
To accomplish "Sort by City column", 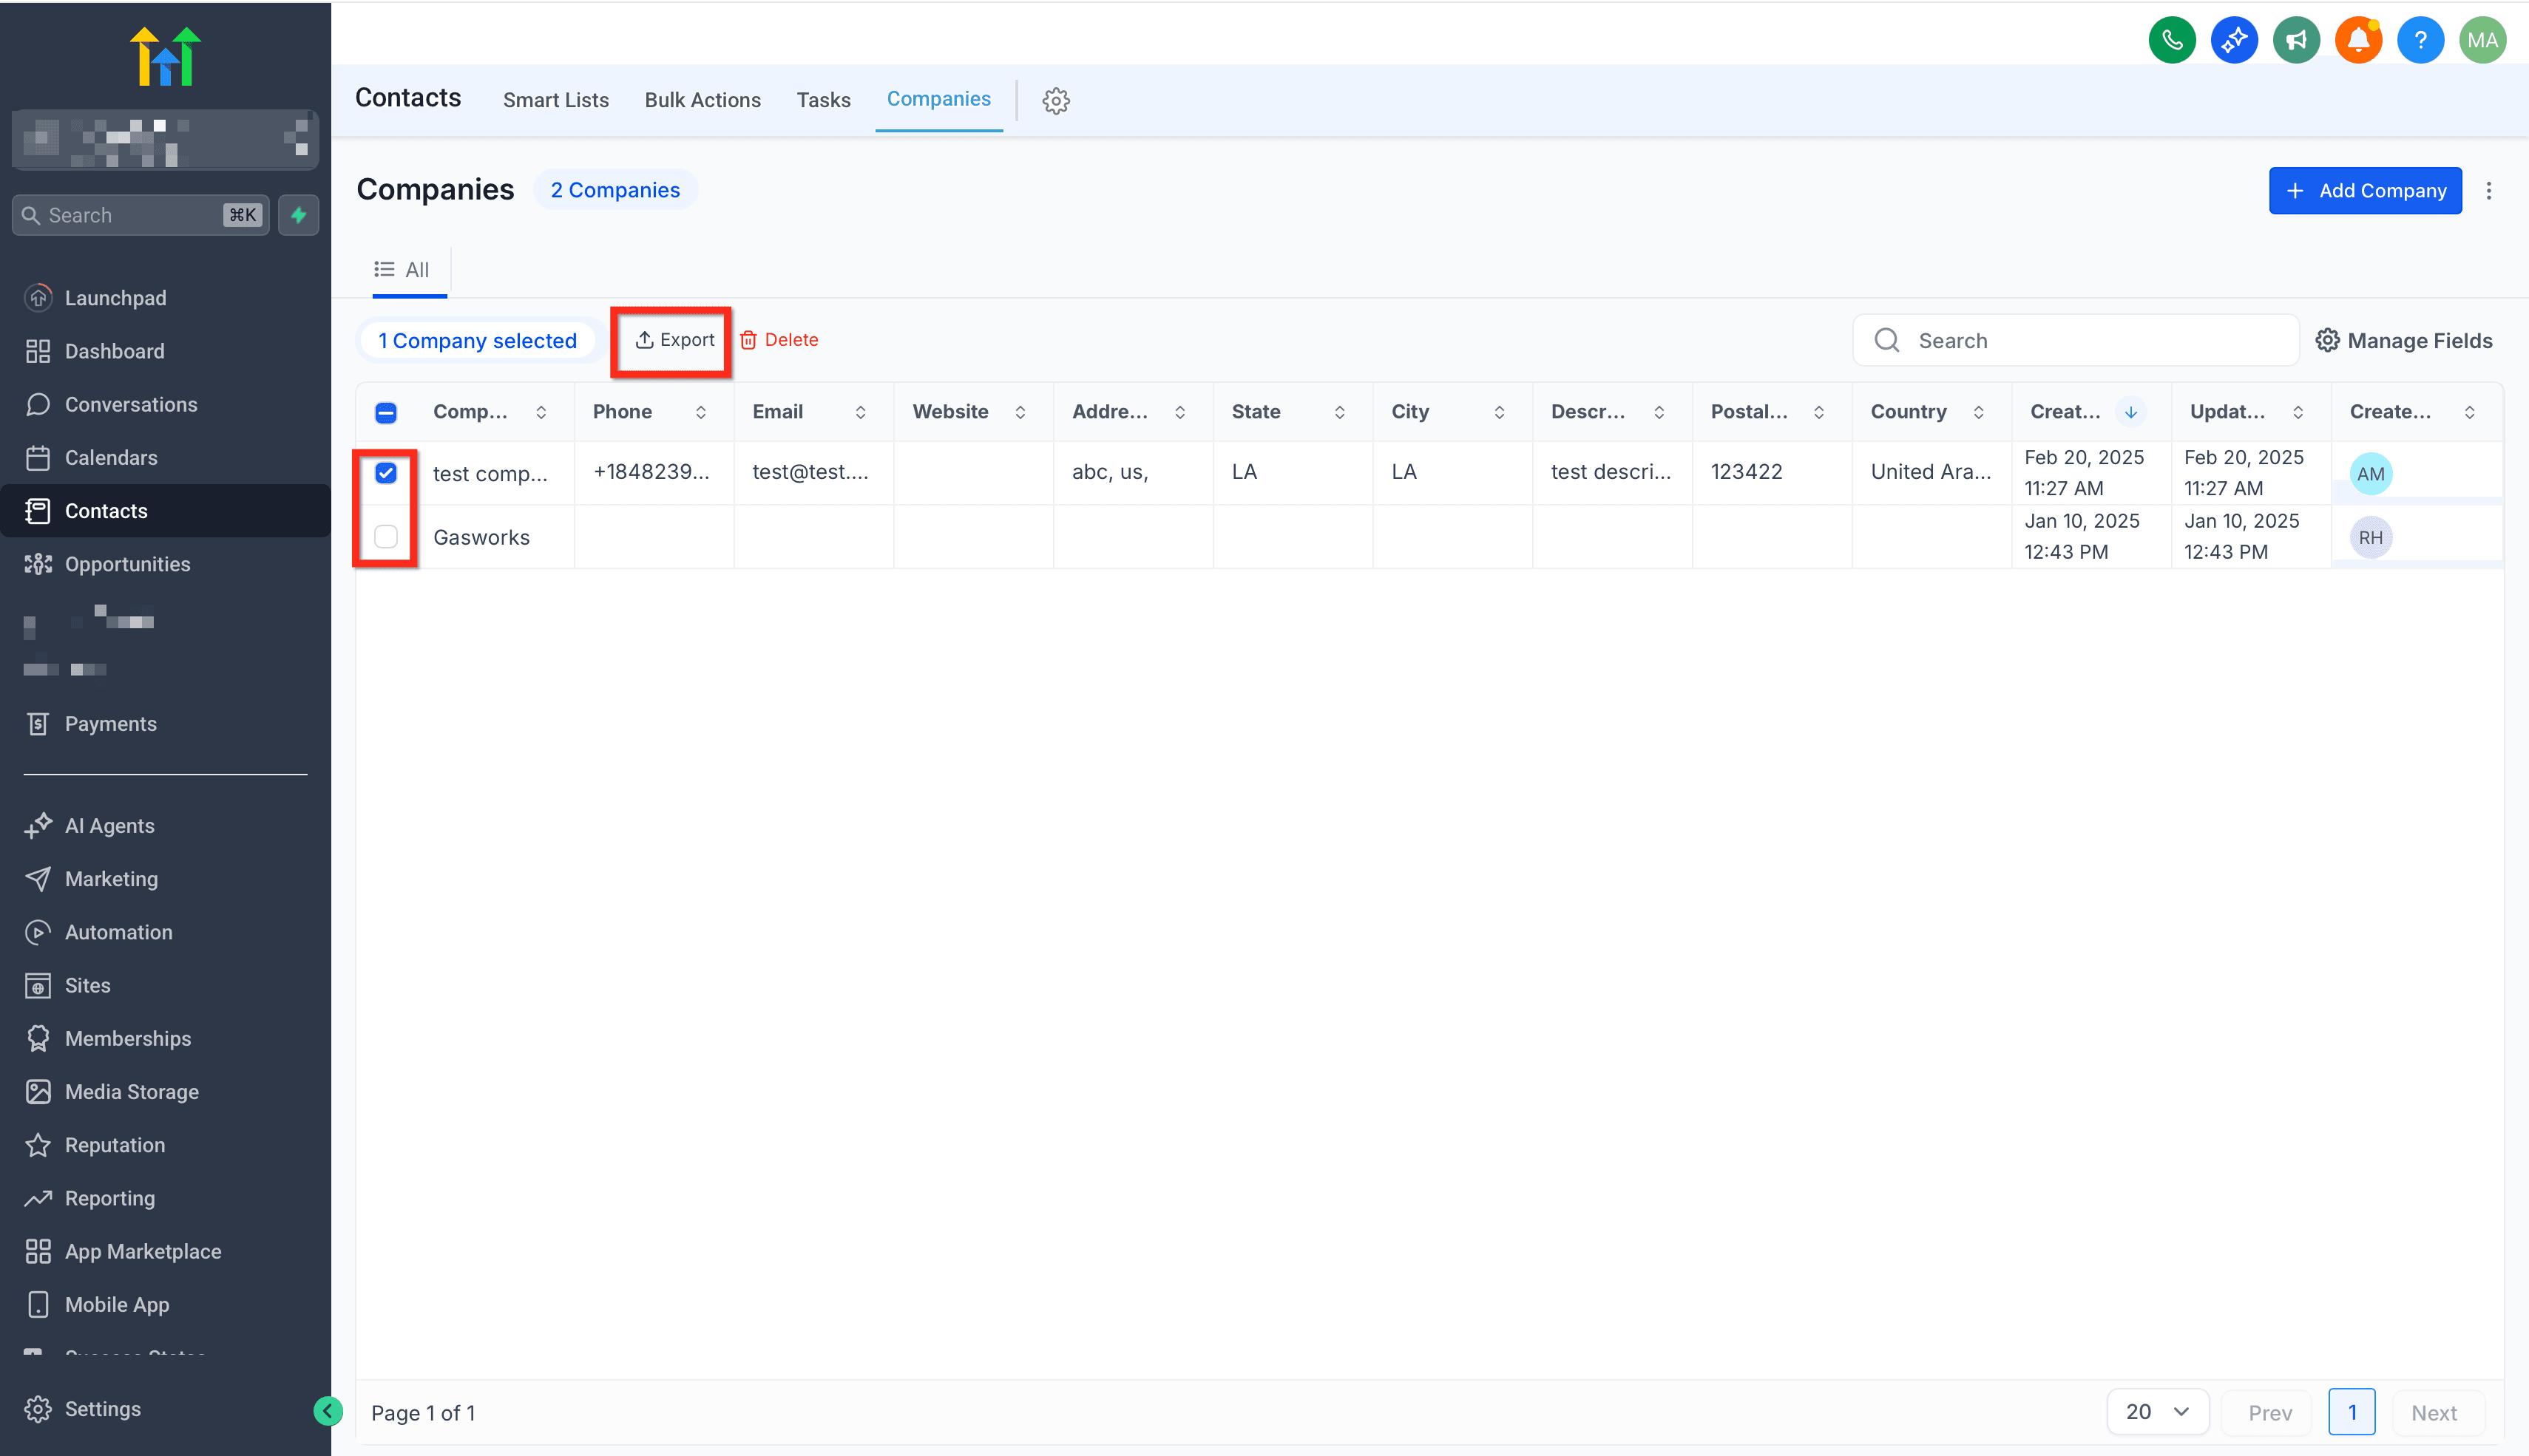I will pyautogui.click(x=1500, y=412).
